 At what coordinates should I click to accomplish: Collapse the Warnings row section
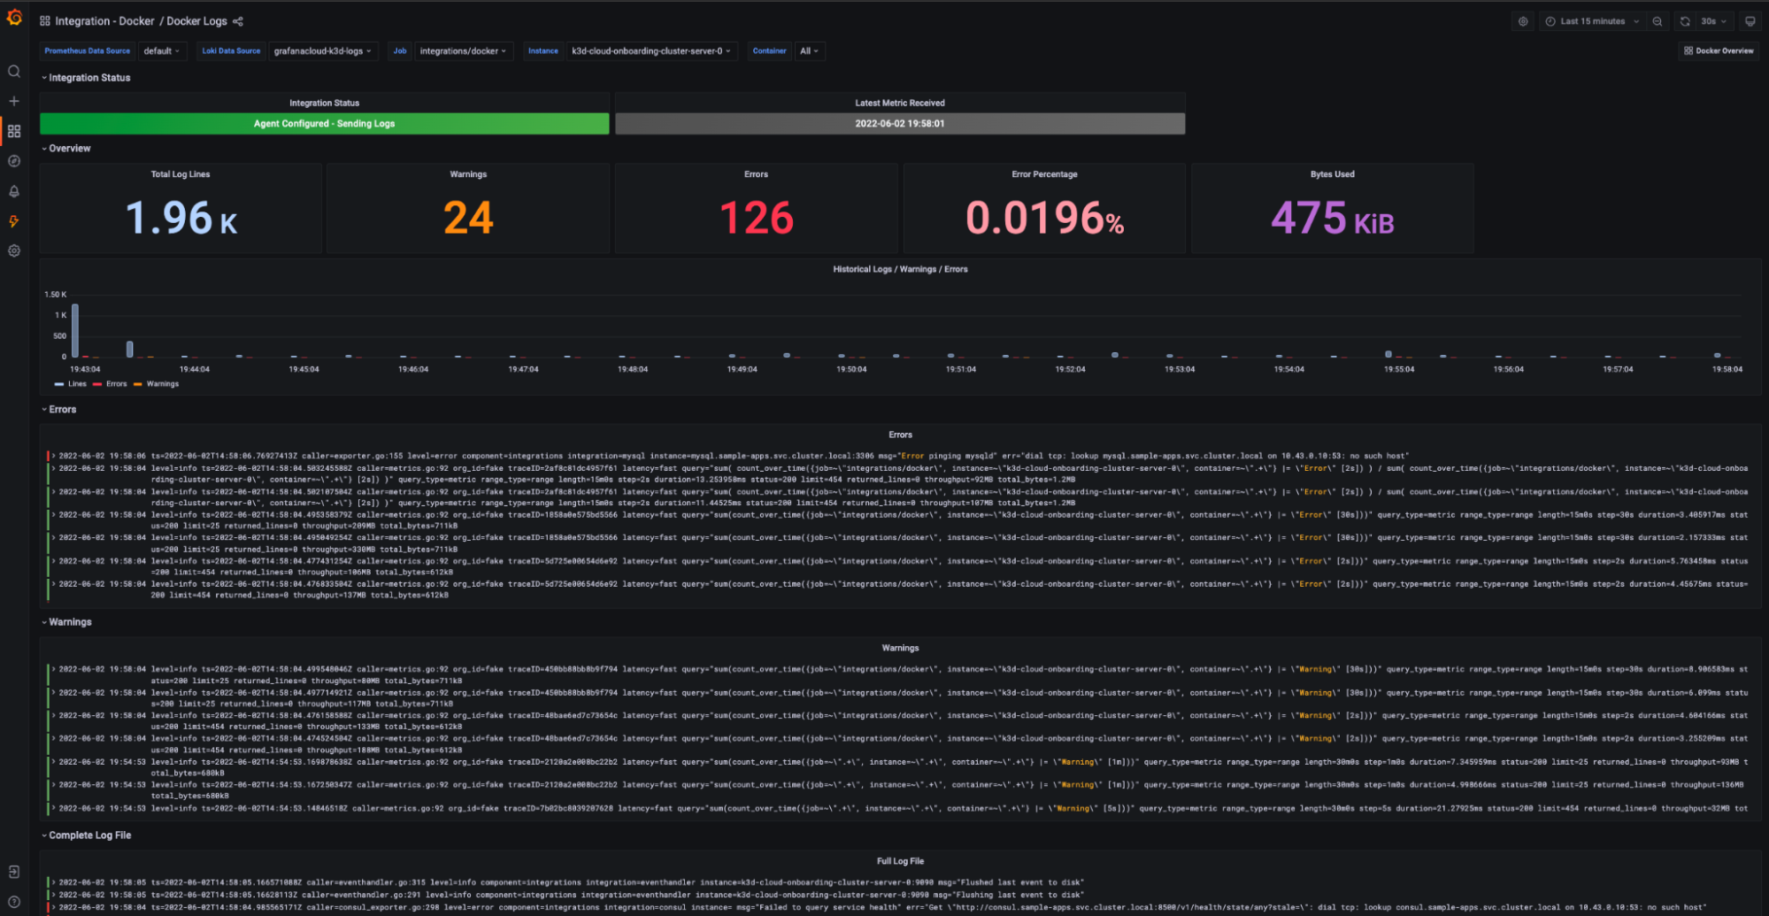(66, 622)
